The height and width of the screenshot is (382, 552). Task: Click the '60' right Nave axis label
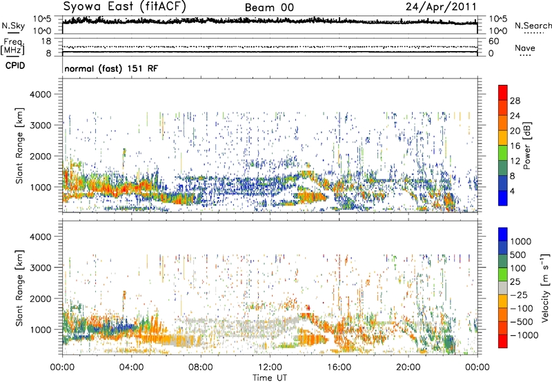(494, 41)
